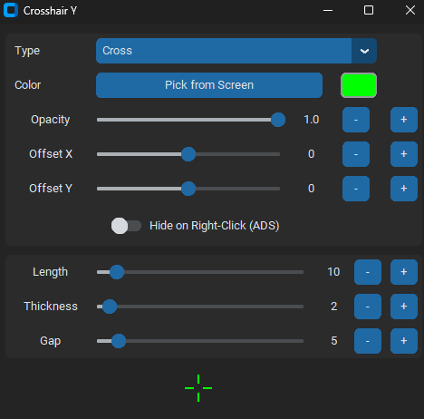
Task: Decrease Offset X with minus button
Action: pyautogui.click(x=356, y=154)
